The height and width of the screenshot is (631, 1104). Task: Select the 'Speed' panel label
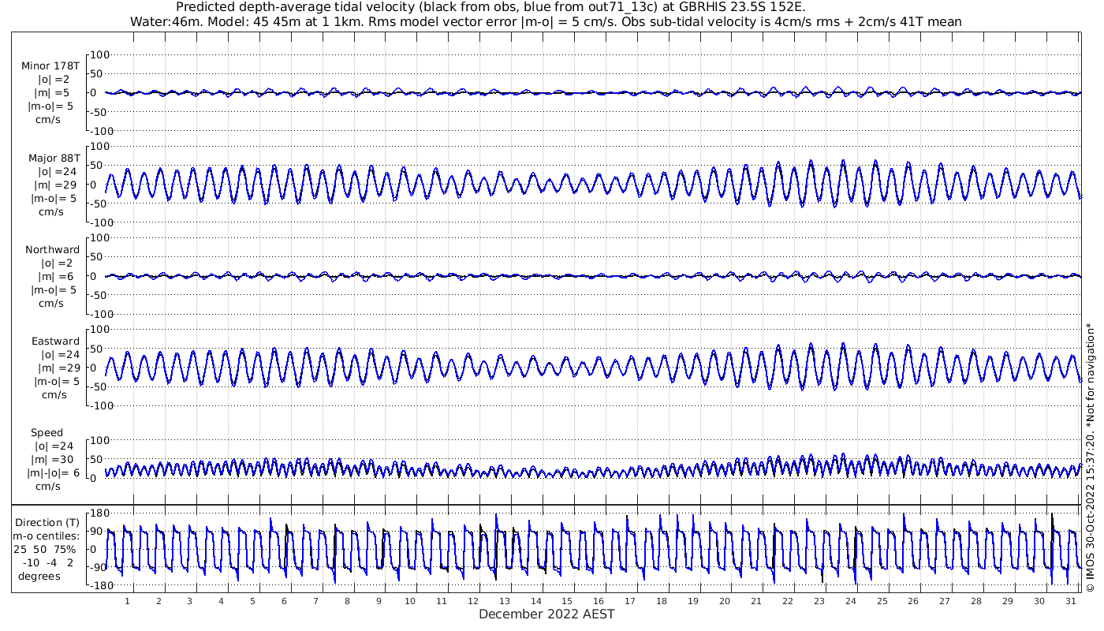tap(47, 433)
